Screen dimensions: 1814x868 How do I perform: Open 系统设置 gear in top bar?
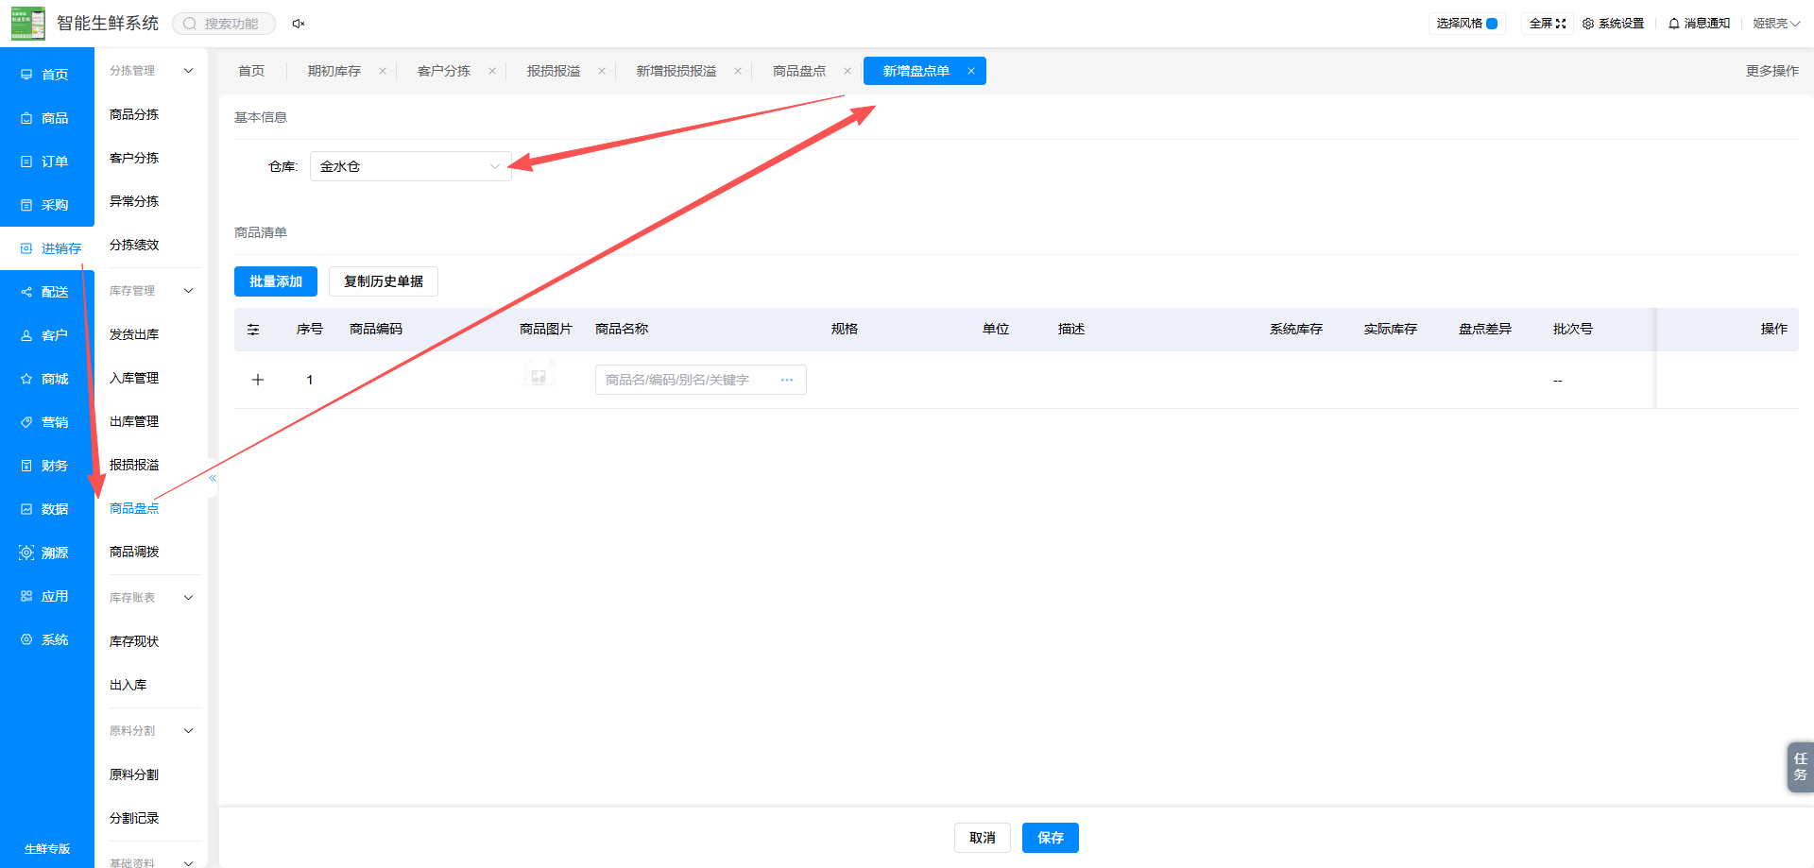1614,24
